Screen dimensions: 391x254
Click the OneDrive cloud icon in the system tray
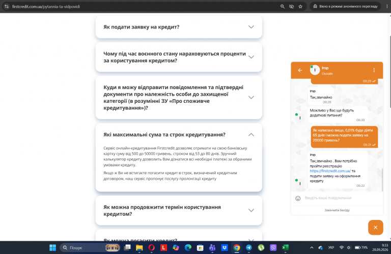[x=320, y=247]
